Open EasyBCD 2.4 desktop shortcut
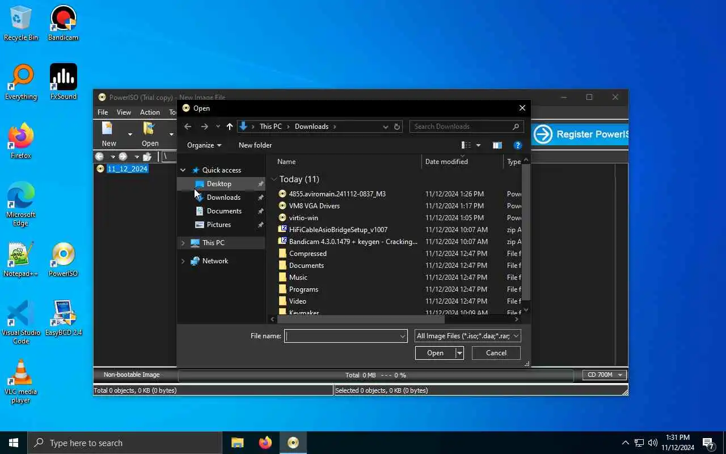 (x=63, y=318)
